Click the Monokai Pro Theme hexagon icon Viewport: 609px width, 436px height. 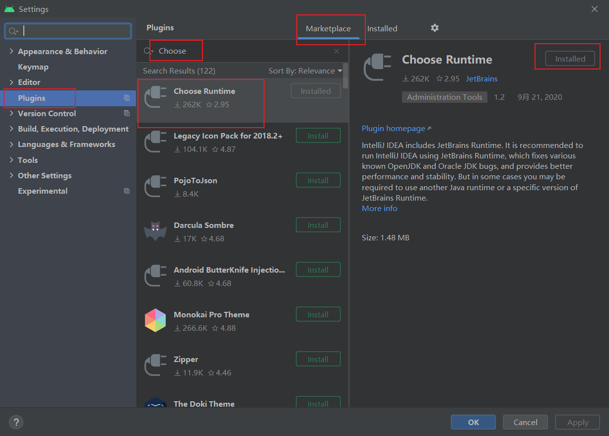[x=155, y=320]
